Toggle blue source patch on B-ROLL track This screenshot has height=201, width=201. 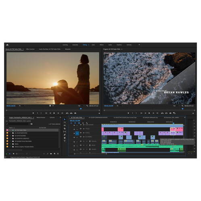click(77, 133)
